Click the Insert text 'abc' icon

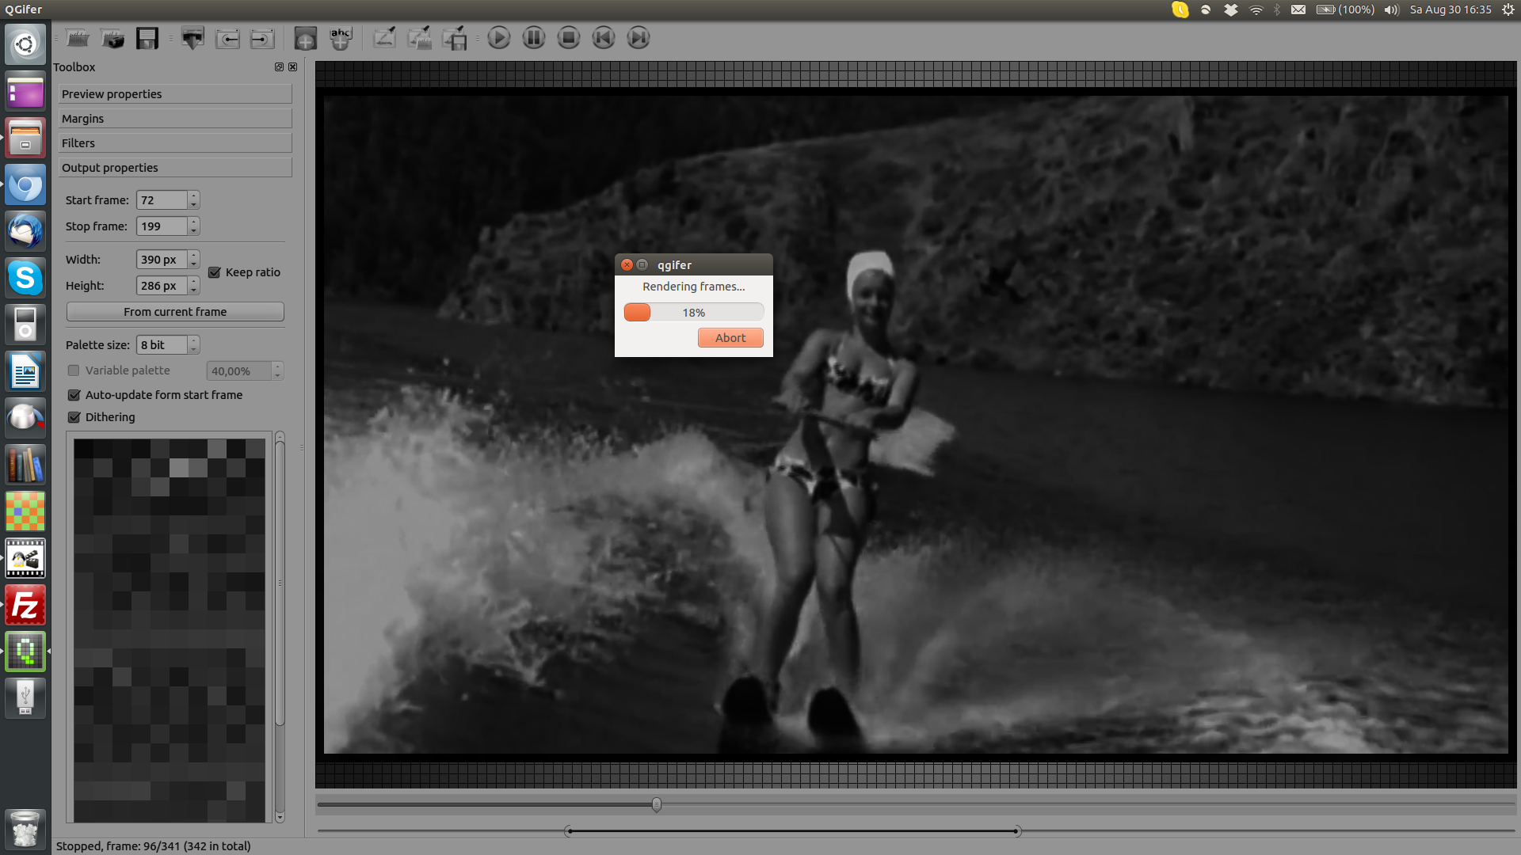coord(341,38)
